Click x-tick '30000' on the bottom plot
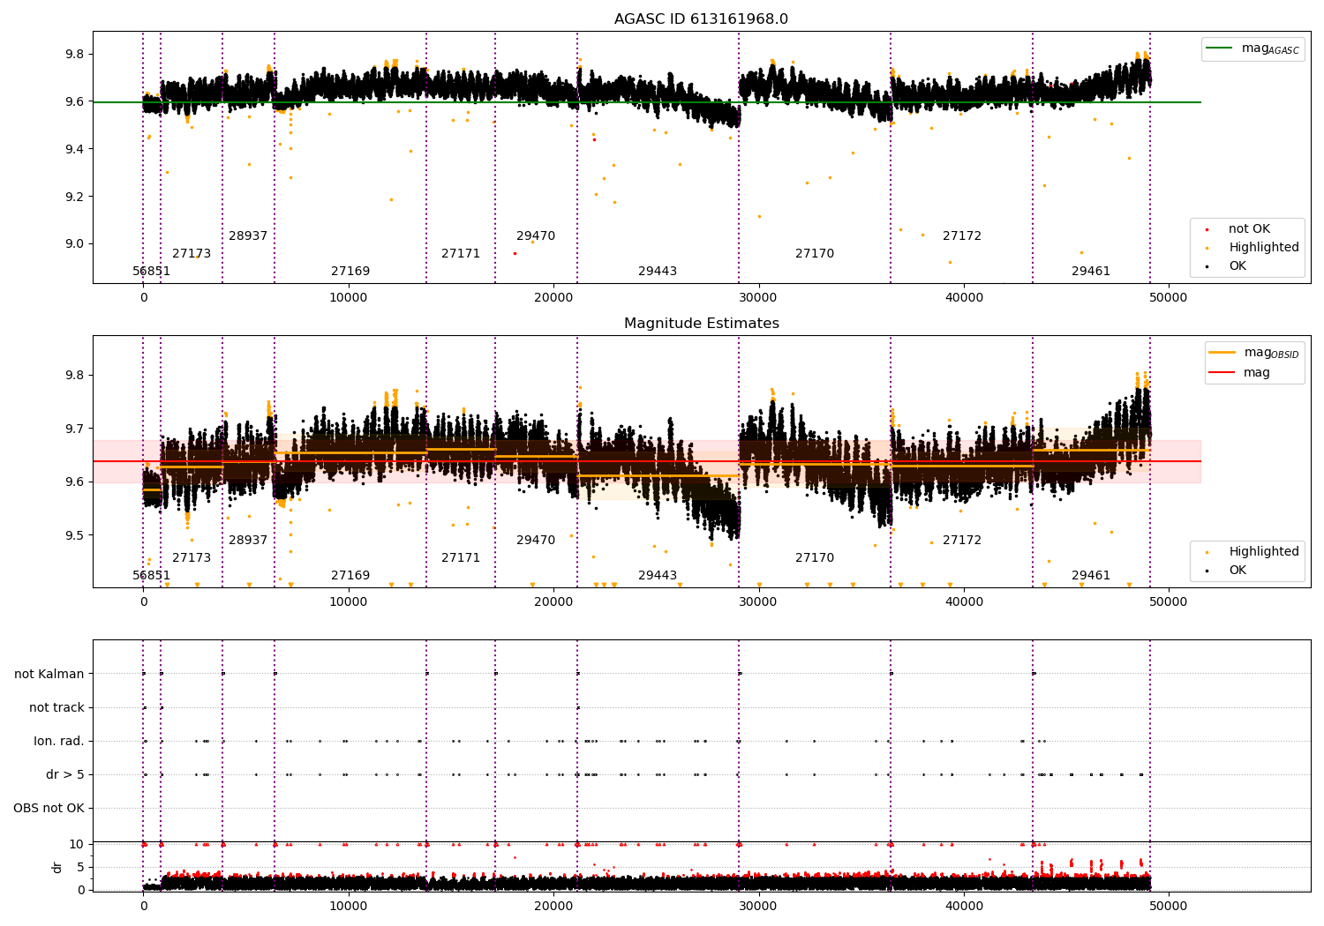Image resolution: width=1324 pixels, height=926 pixels. click(x=758, y=907)
